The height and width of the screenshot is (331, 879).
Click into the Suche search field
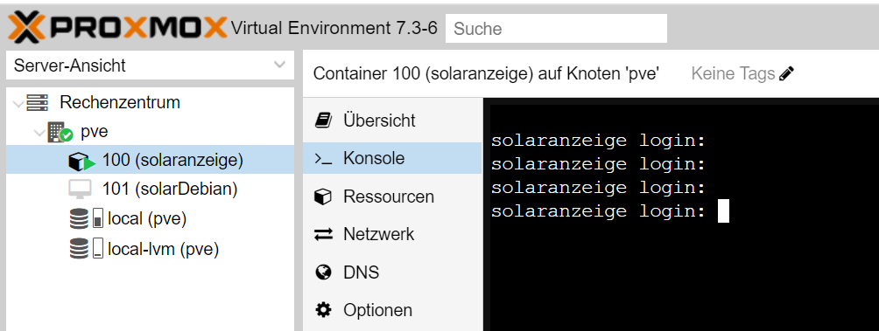(x=556, y=29)
